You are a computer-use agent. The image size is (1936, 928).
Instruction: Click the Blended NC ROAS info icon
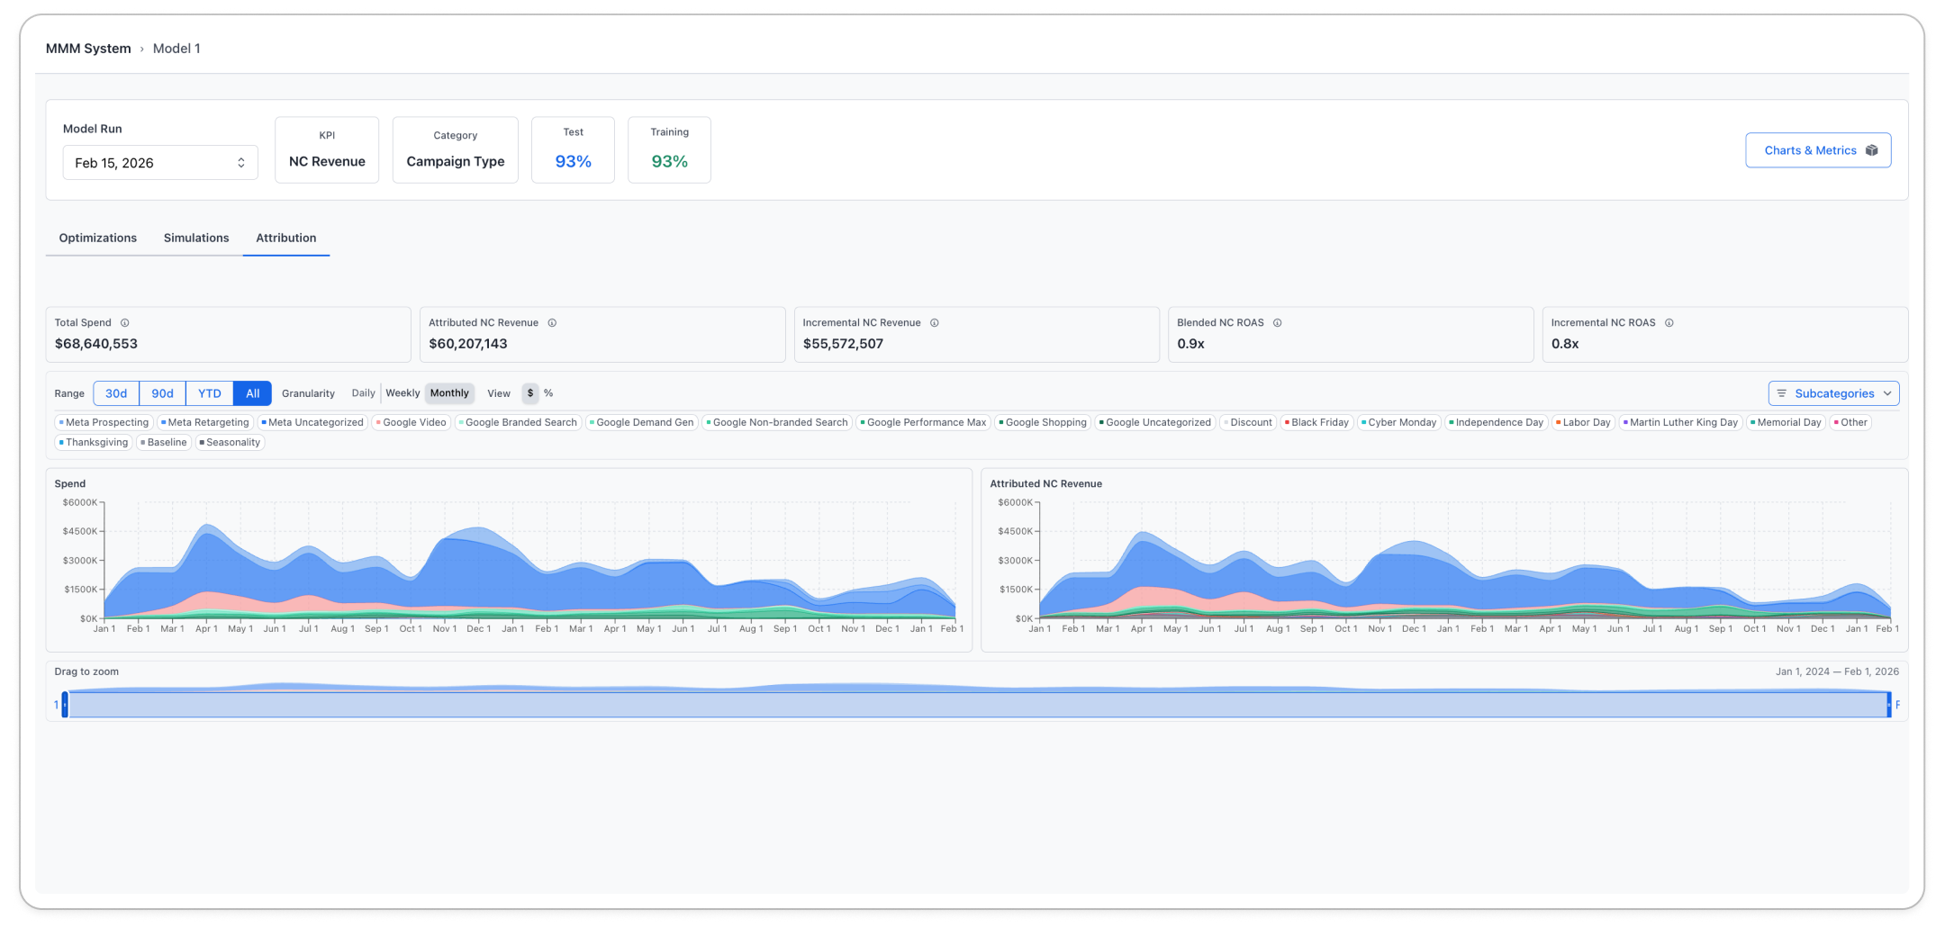pyautogui.click(x=1277, y=323)
